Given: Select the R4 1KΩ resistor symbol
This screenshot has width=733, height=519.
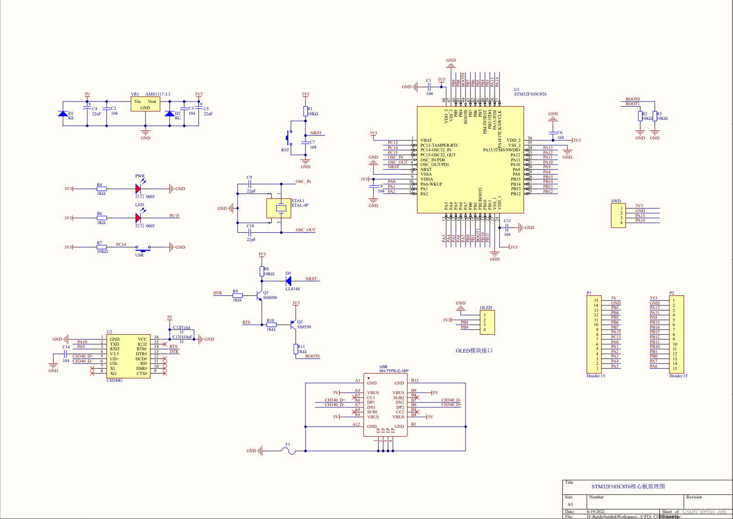Looking at the screenshot, I should point(102,188).
